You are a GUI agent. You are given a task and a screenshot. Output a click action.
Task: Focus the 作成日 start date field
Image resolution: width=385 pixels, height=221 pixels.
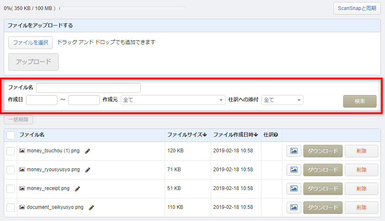click(42, 100)
